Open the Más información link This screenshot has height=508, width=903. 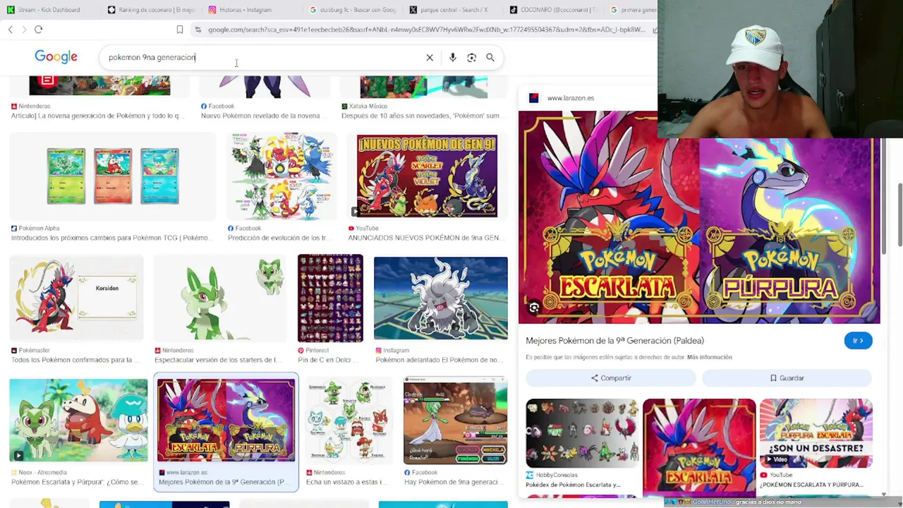pyautogui.click(x=709, y=357)
